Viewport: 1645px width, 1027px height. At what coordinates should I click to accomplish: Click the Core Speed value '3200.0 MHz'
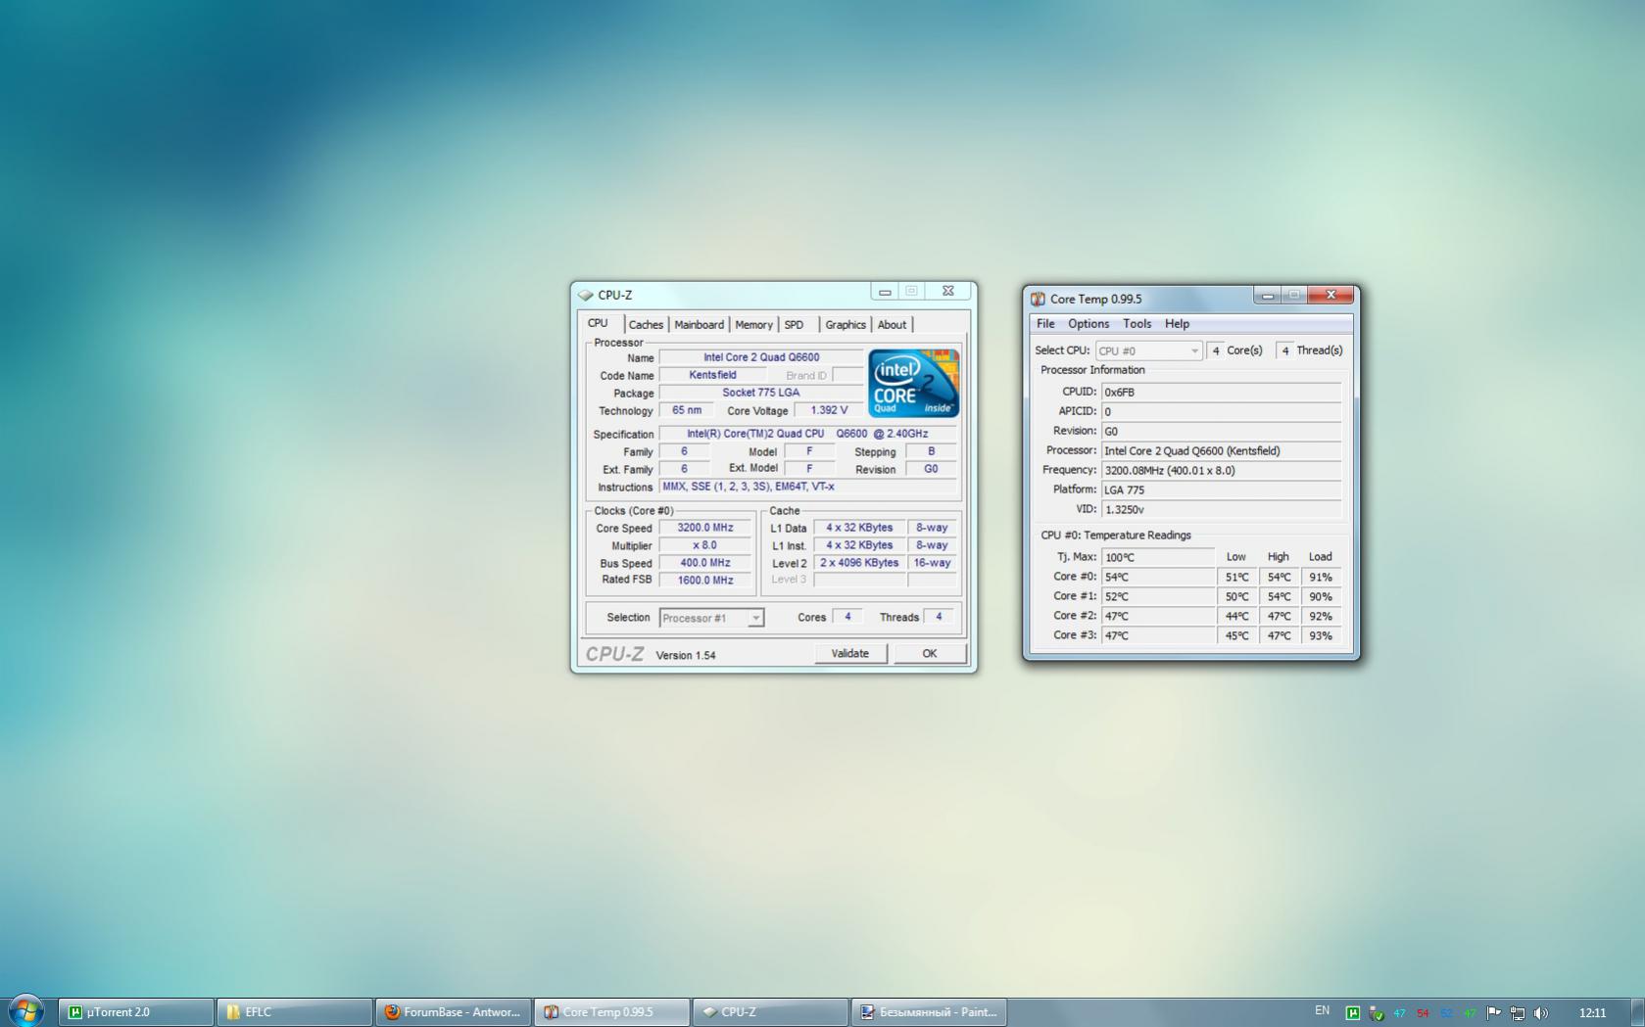click(x=704, y=528)
